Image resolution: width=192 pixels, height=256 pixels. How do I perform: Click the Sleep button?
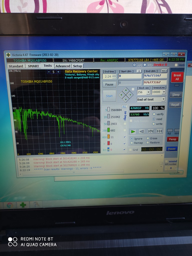click(176, 95)
